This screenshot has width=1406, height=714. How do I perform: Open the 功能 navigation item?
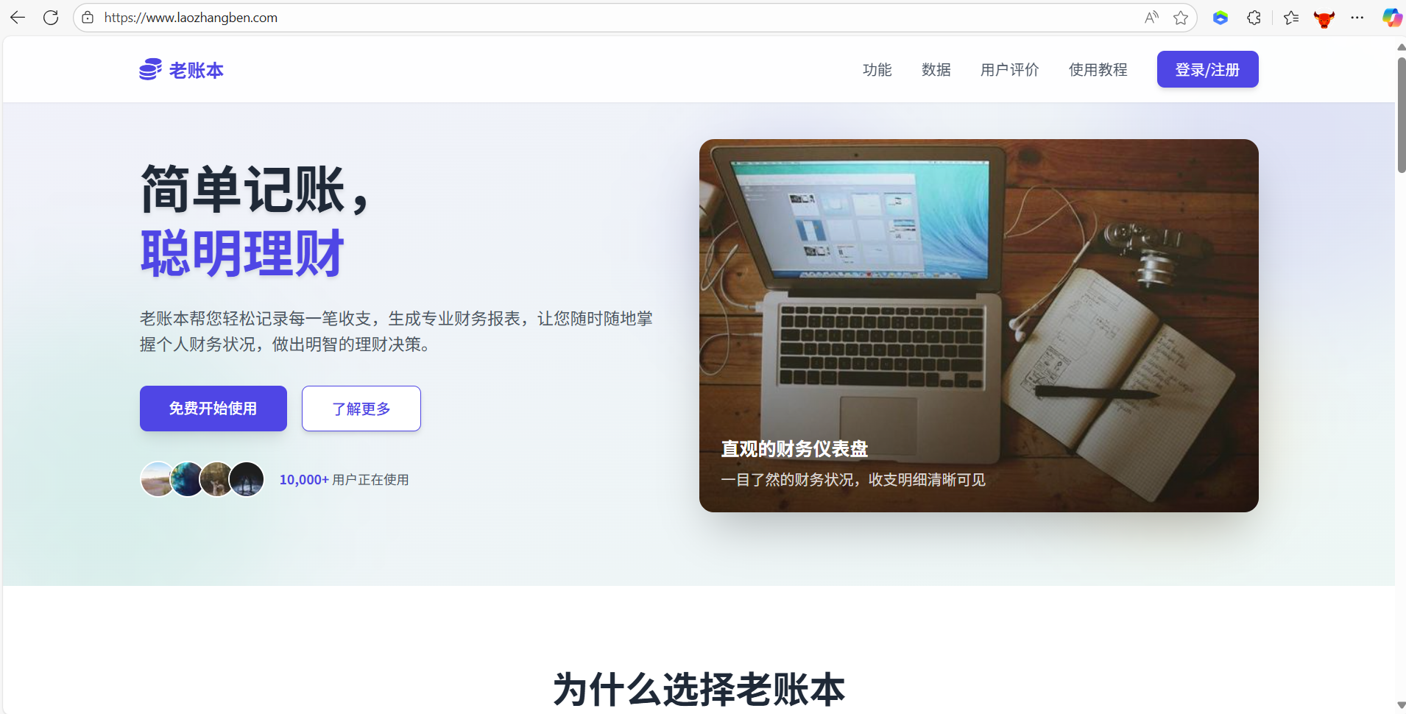(877, 69)
